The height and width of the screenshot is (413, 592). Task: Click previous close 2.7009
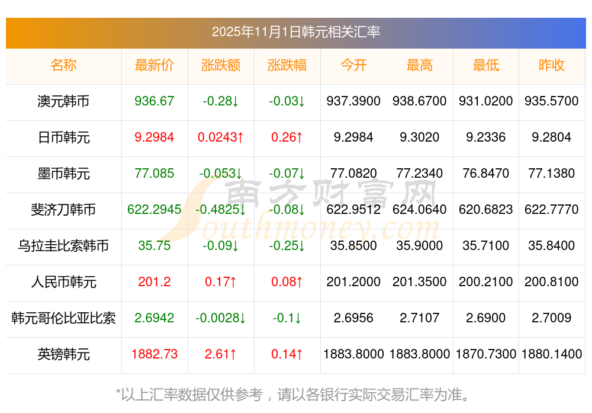552,318
